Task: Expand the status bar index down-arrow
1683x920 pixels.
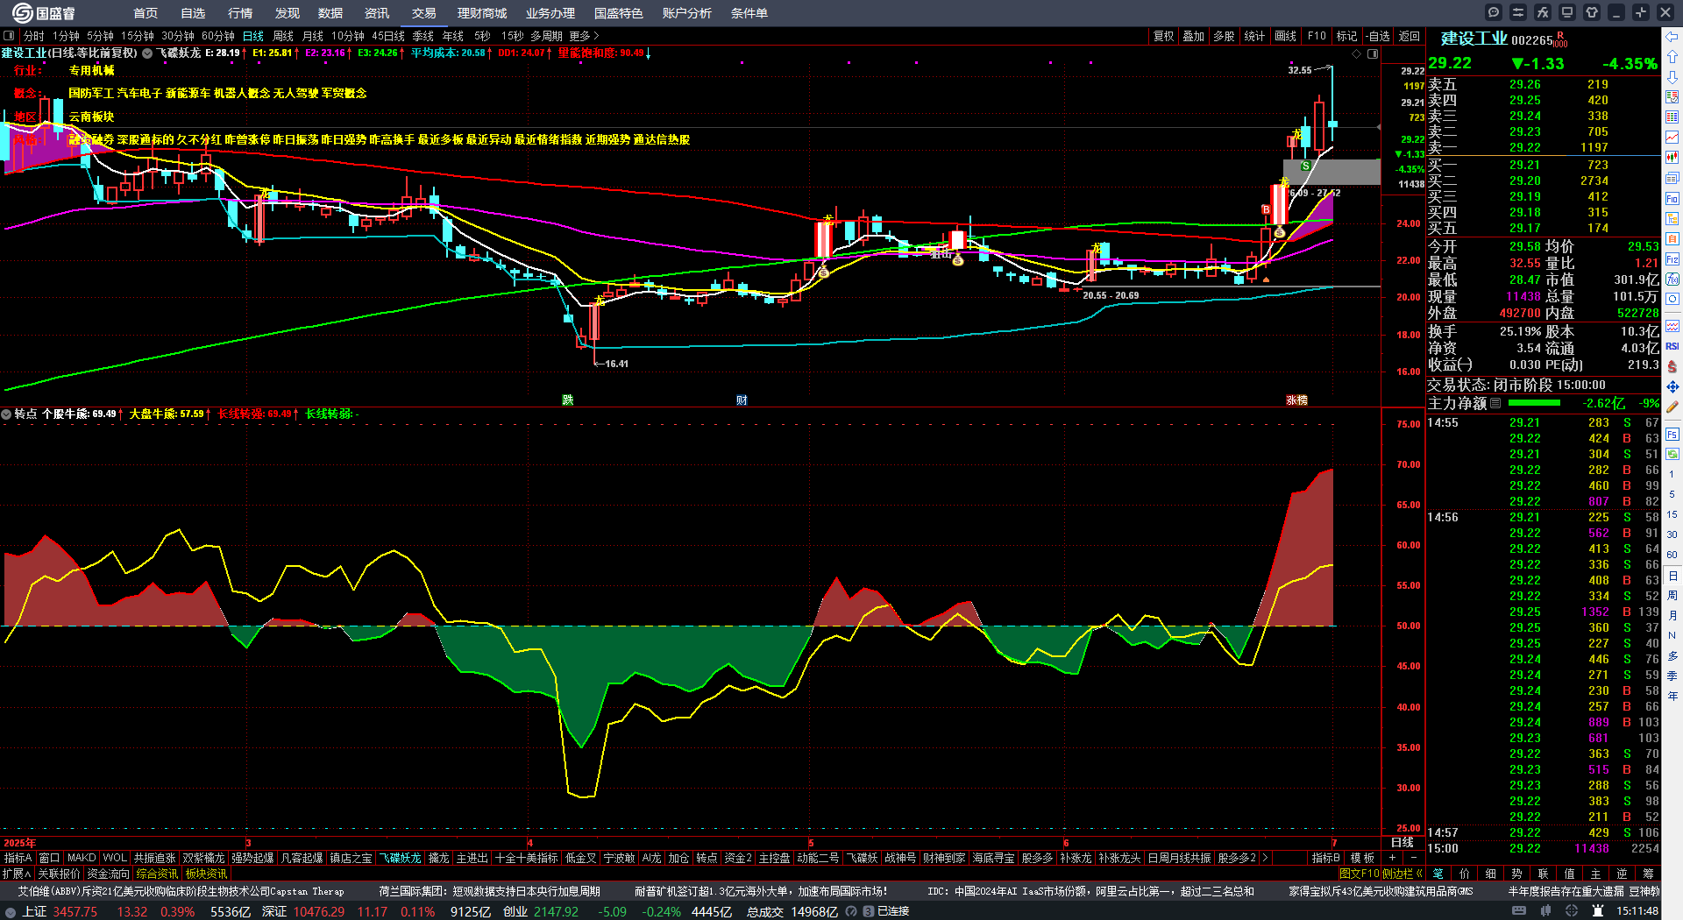Action: 10,911
